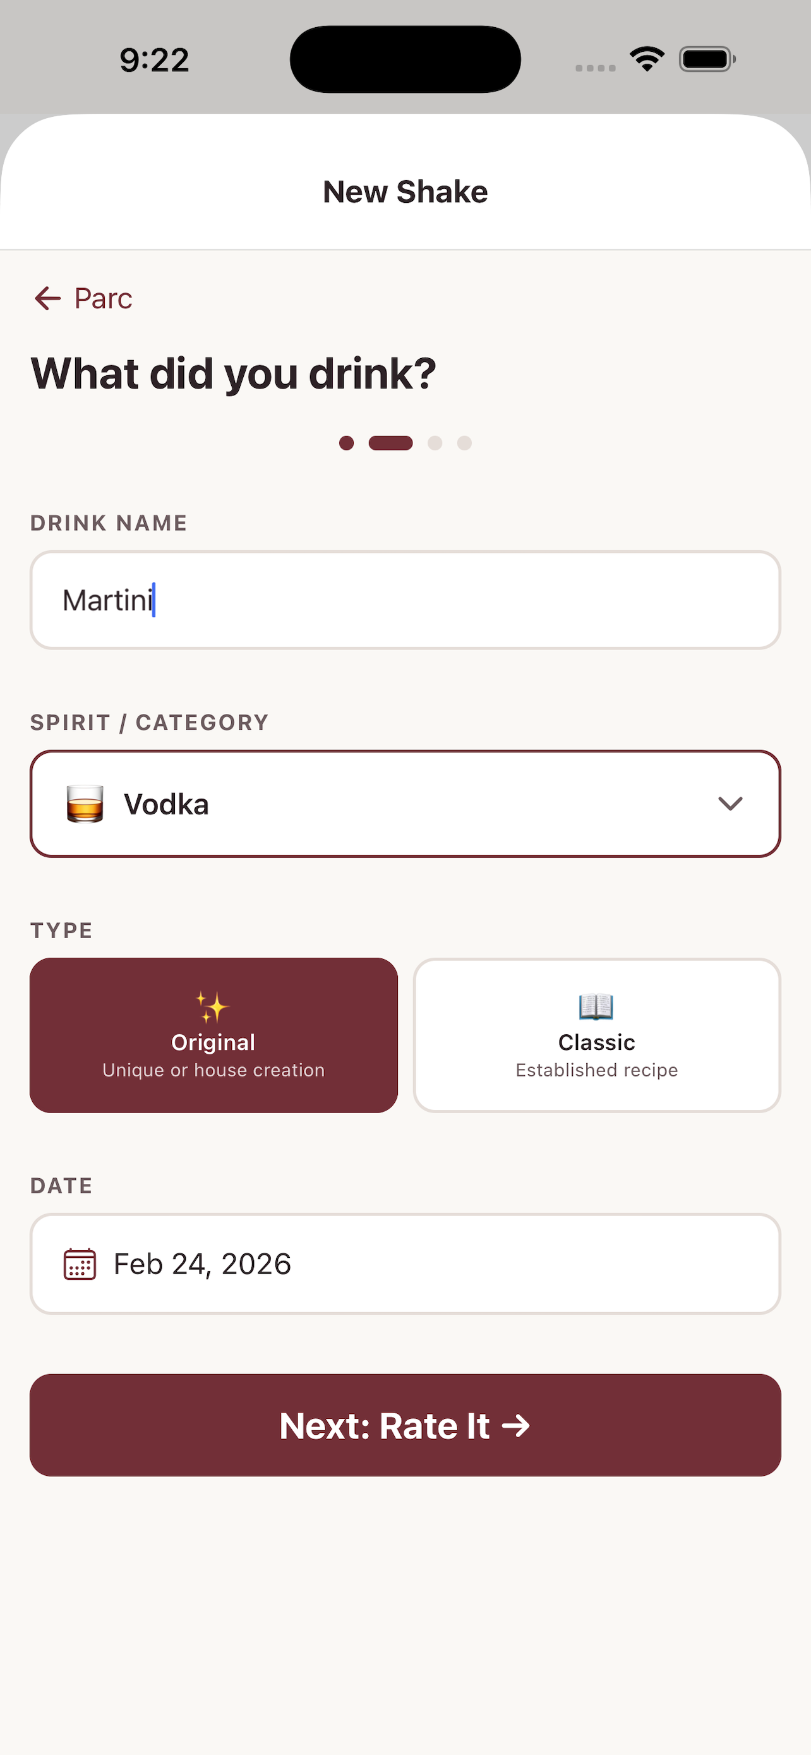The image size is (811, 1755).
Task: Tap the sparkles icon on Original card
Action: [x=213, y=1007]
